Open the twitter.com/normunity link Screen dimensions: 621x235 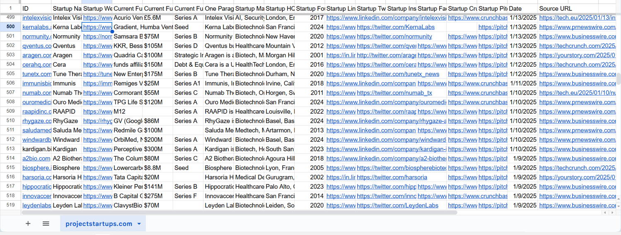[x=394, y=36]
